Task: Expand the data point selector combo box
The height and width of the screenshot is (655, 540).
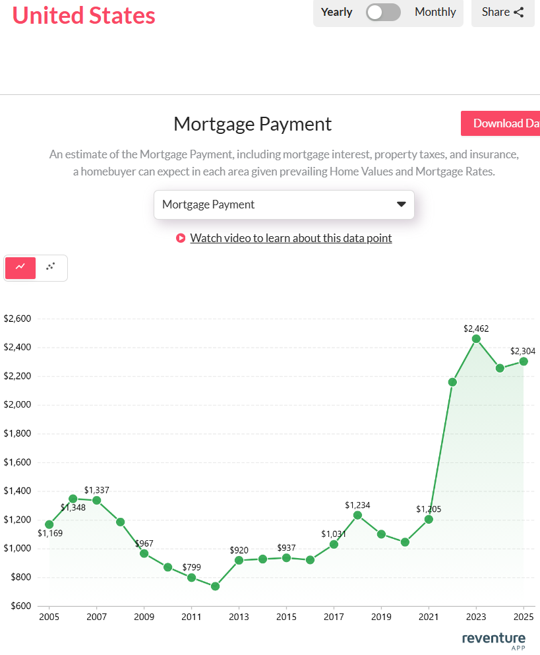Action: [284, 204]
